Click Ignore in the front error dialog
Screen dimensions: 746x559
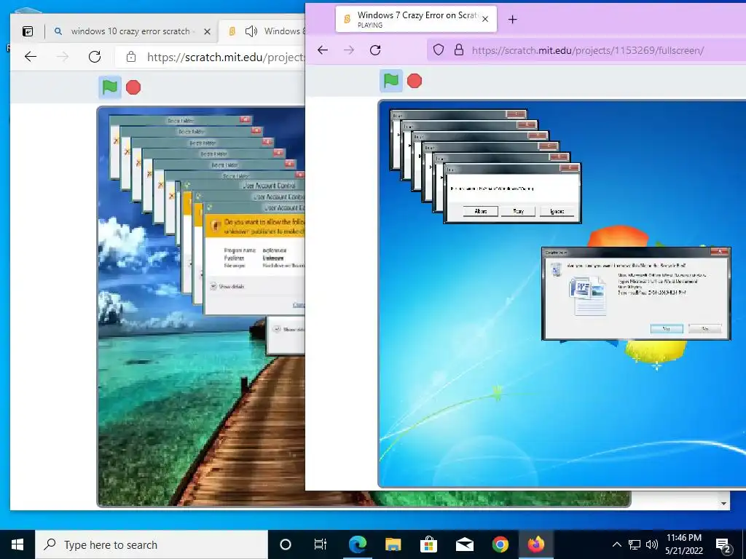coord(557,211)
